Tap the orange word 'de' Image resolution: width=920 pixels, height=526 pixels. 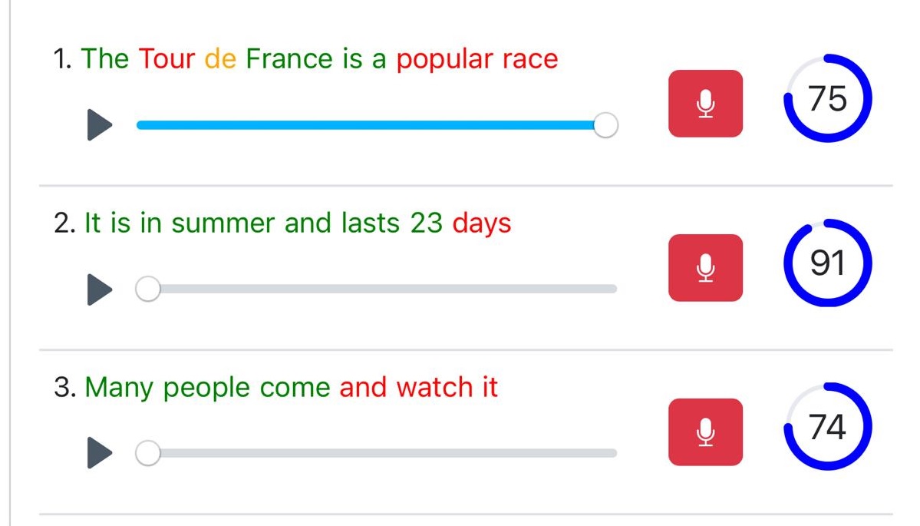coord(221,59)
